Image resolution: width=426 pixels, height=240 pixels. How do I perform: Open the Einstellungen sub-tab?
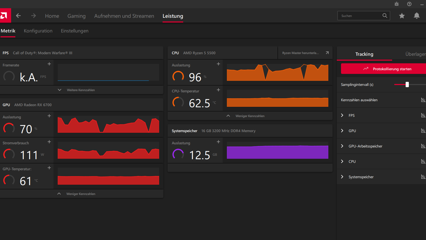[75, 31]
